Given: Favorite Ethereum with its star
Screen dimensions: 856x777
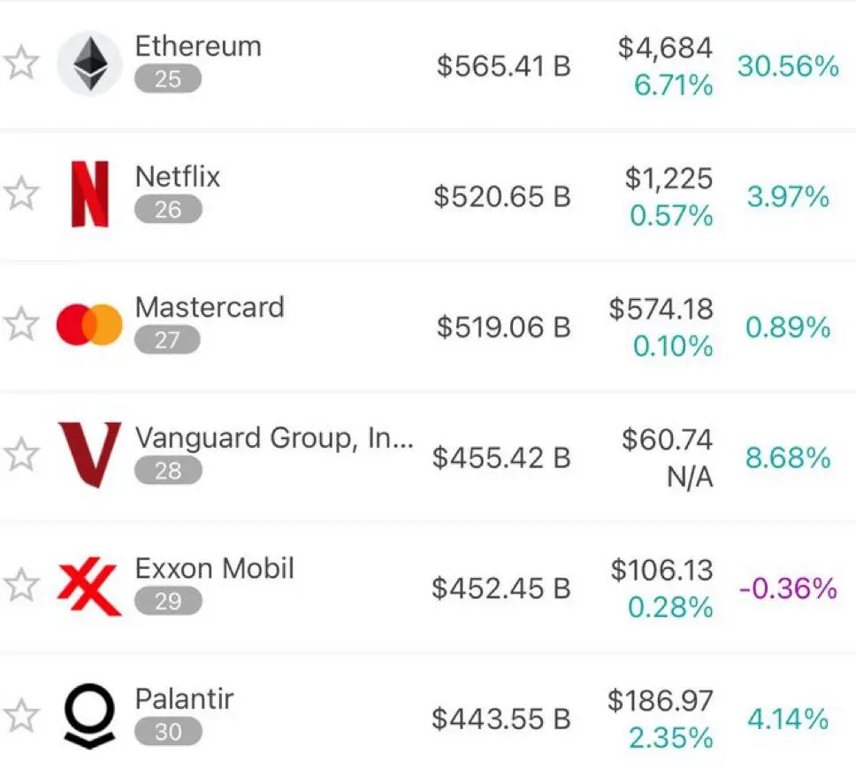Looking at the screenshot, I should (21, 64).
